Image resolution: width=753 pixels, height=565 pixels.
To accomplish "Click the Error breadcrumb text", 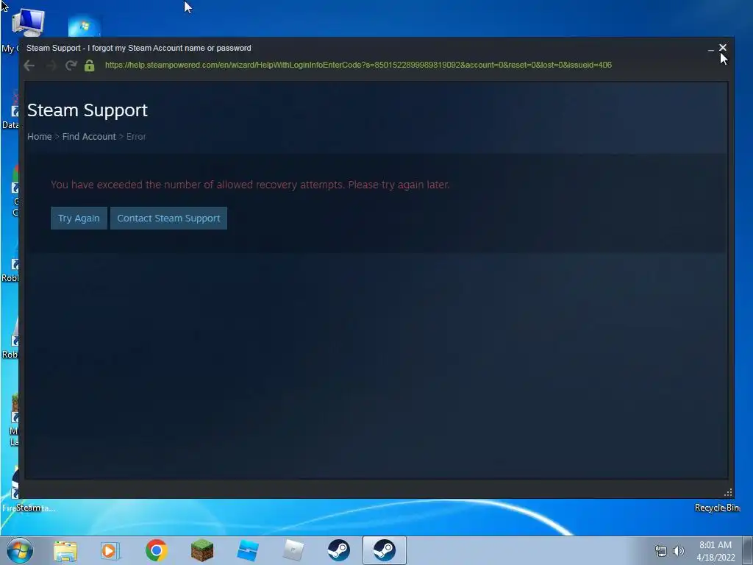I will [136, 136].
